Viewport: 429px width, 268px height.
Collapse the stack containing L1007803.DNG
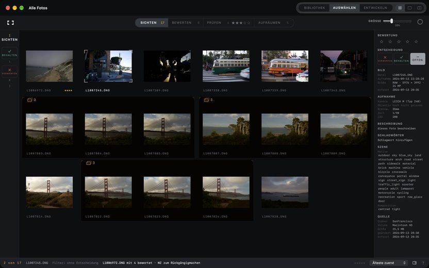pos(30,100)
